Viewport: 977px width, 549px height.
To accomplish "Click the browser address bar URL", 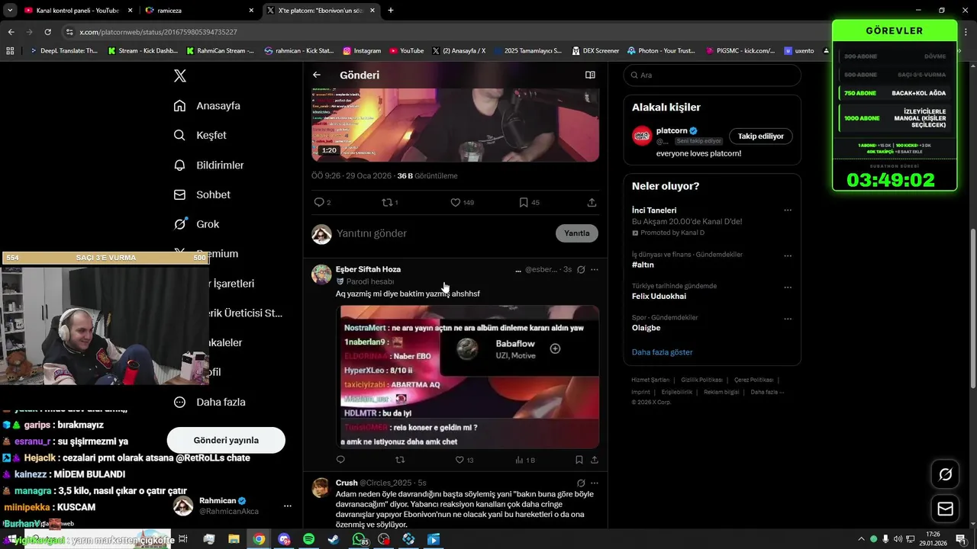I will [x=158, y=32].
